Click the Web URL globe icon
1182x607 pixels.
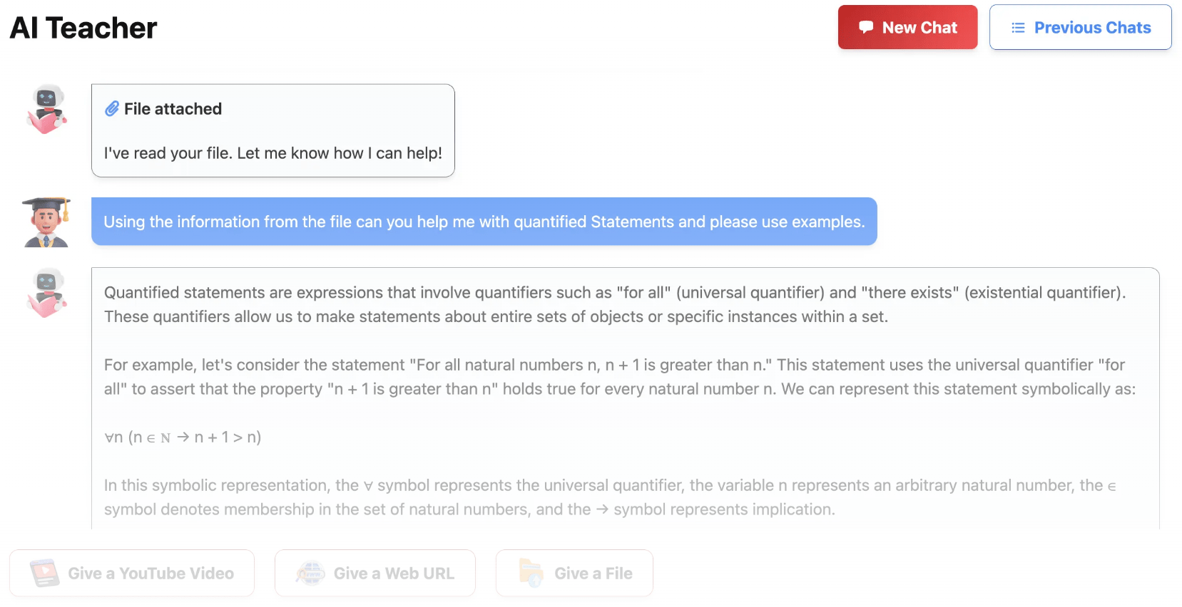pos(310,573)
